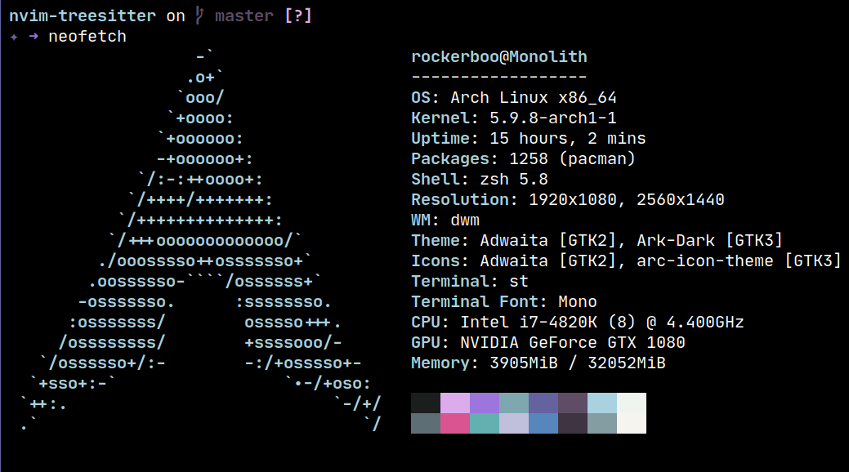Click the near-black first swatch in top palette row
Screen dimensions: 849x472
pos(426,403)
